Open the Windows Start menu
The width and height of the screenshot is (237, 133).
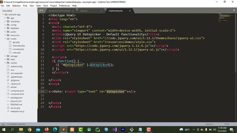(x=4, y=130)
